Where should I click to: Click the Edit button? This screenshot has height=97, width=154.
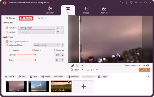22,77
